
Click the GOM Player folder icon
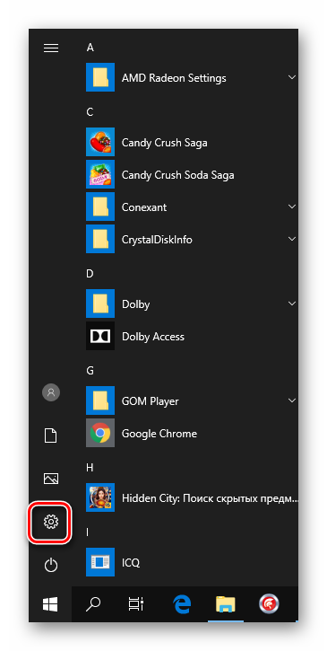(100, 400)
